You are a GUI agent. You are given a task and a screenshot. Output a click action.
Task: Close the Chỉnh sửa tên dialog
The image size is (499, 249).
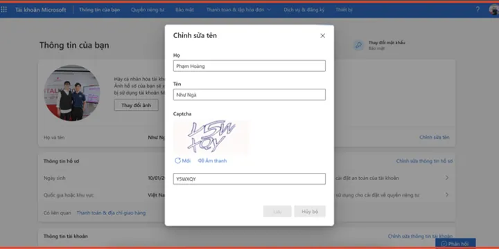pos(322,35)
